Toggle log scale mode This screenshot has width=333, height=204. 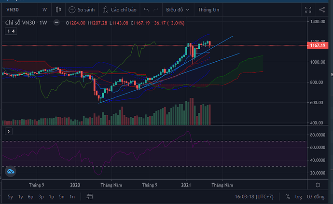298,196
